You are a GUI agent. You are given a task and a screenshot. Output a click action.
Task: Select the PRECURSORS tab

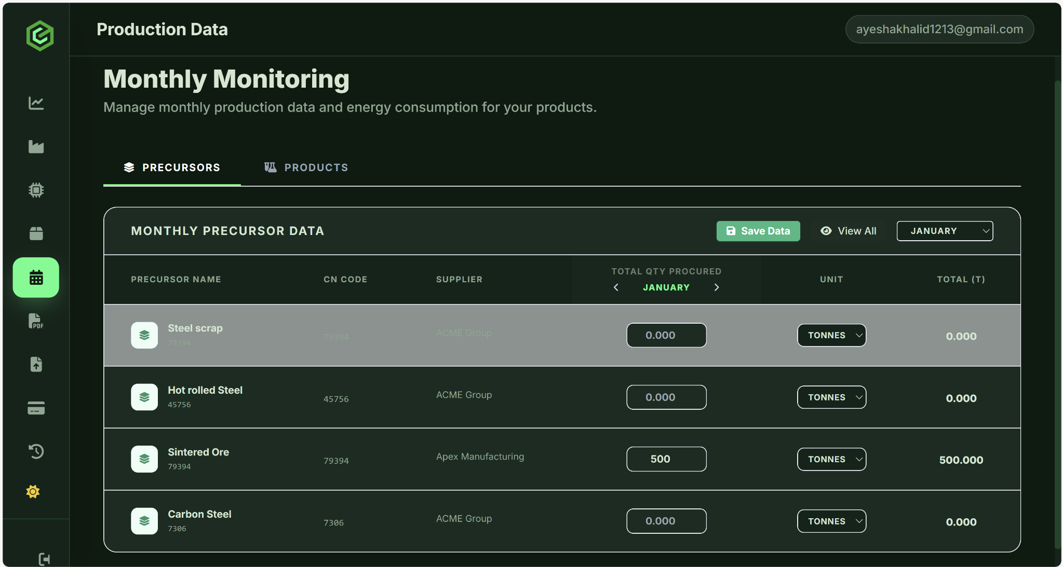(172, 168)
